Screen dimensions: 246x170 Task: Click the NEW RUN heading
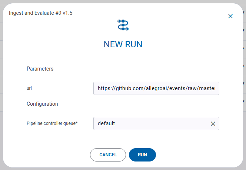[x=123, y=44]
